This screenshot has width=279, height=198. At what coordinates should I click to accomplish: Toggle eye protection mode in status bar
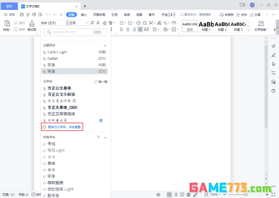pos(158,195)
